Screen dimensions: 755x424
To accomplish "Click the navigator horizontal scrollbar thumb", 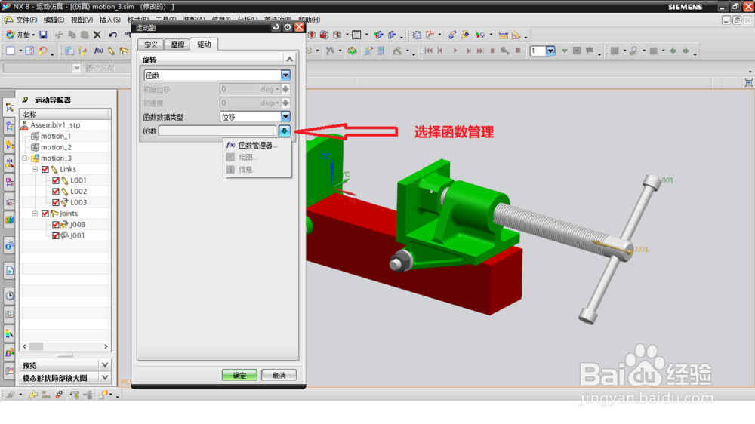I will (36, 346).
